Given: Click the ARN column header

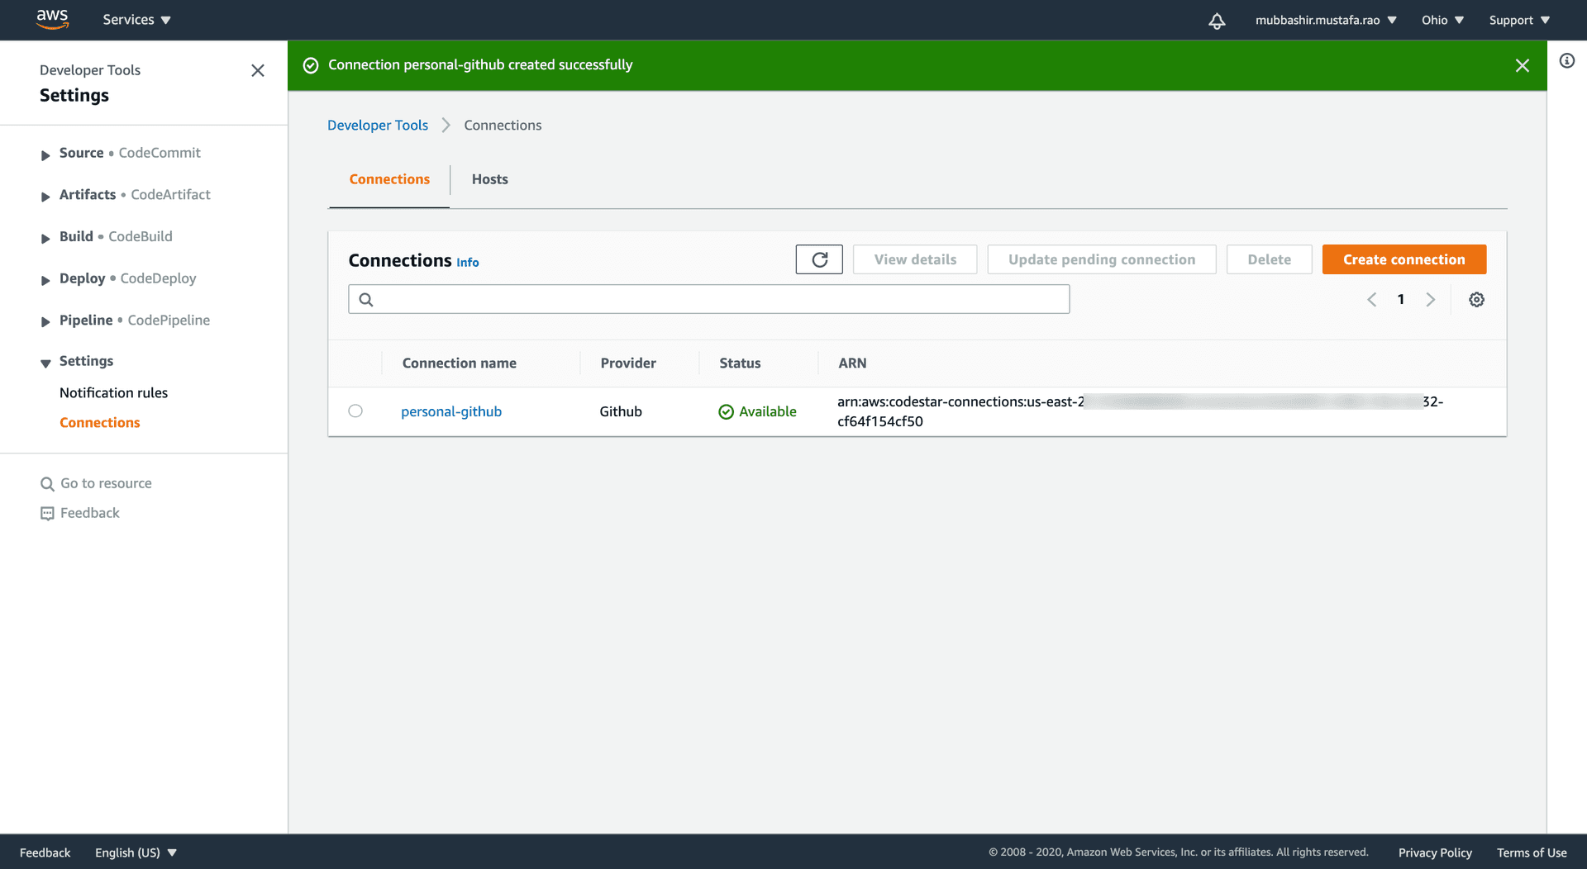Looking at the screenshot, I should pyautogui.click(x=852, y=363).
